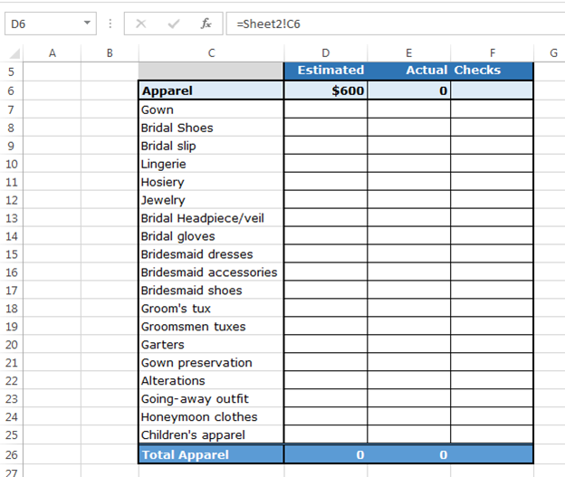The width and height of the screenshot is (565, 477).
Task: Click the Bridal Shoes cell
Action: click(211, 128)
